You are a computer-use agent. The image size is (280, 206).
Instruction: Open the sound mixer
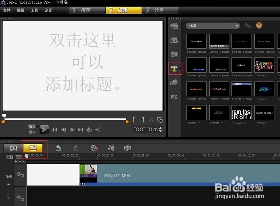click(x=111, y=148)
